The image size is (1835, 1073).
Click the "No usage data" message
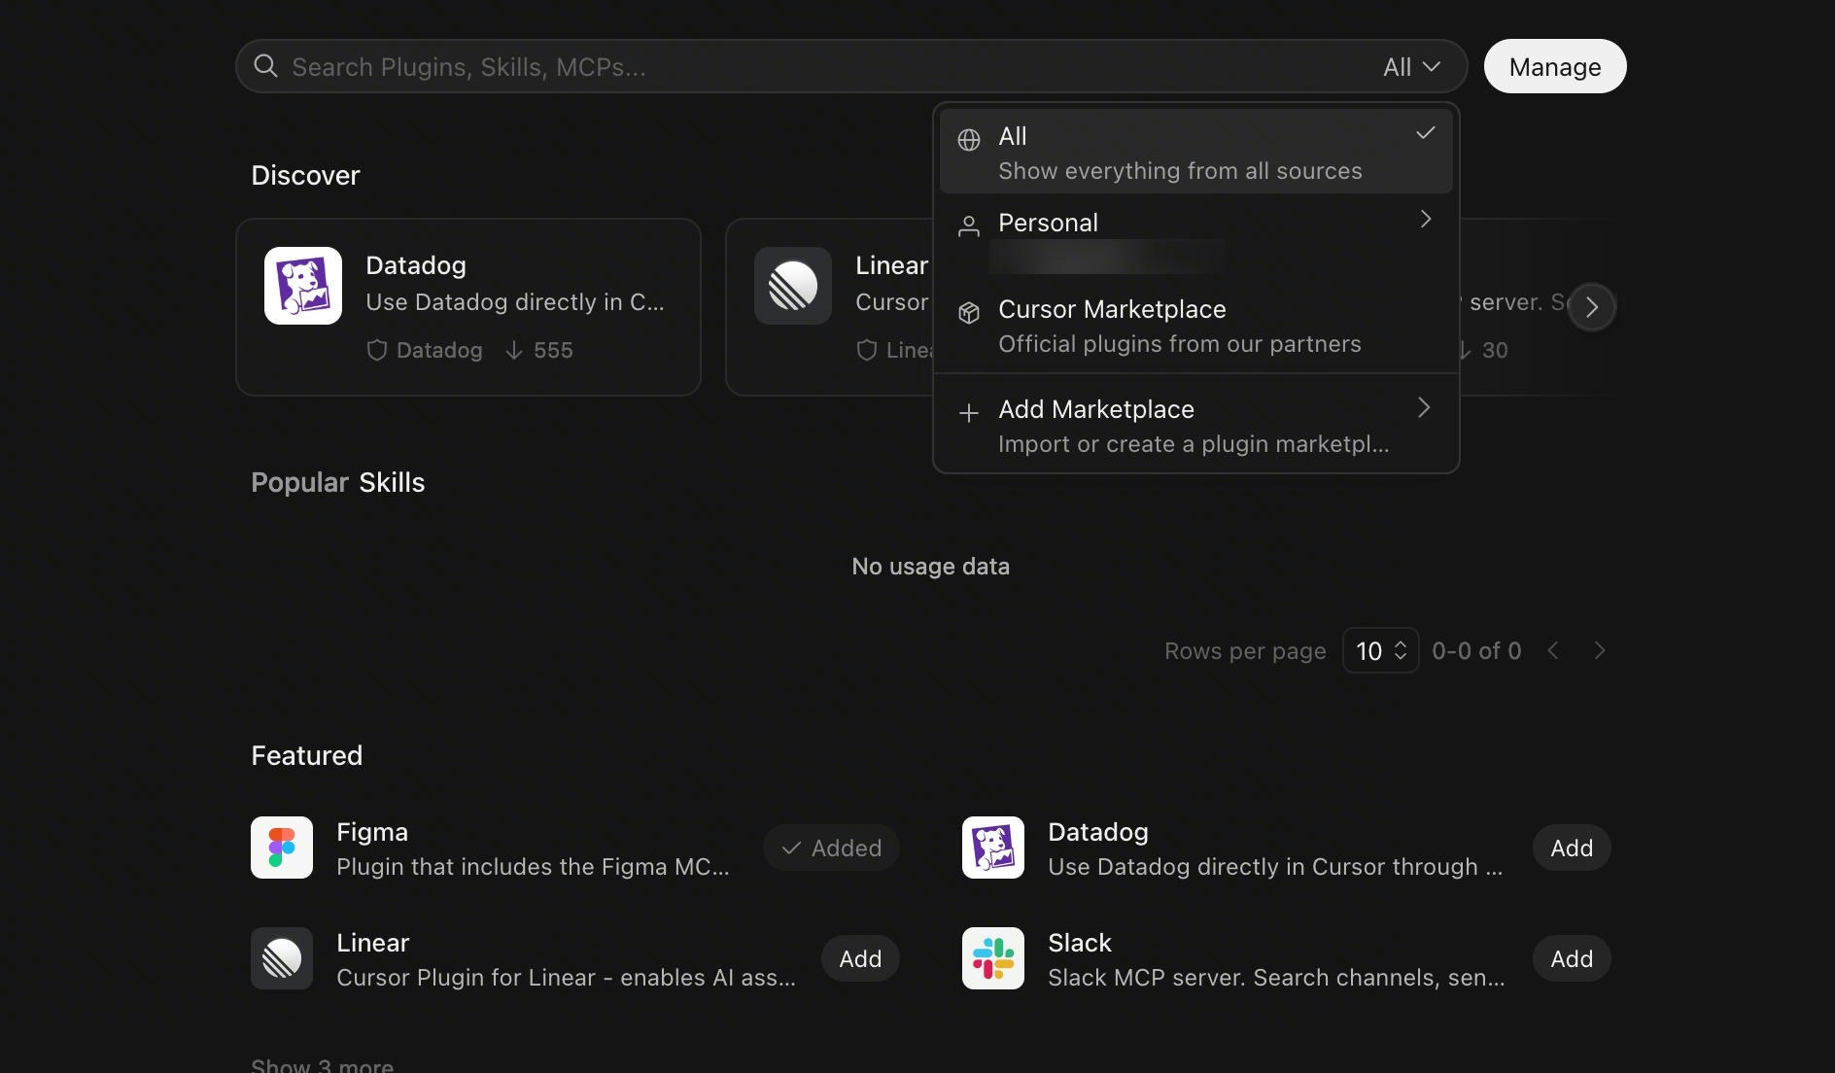tap(930, 566)
